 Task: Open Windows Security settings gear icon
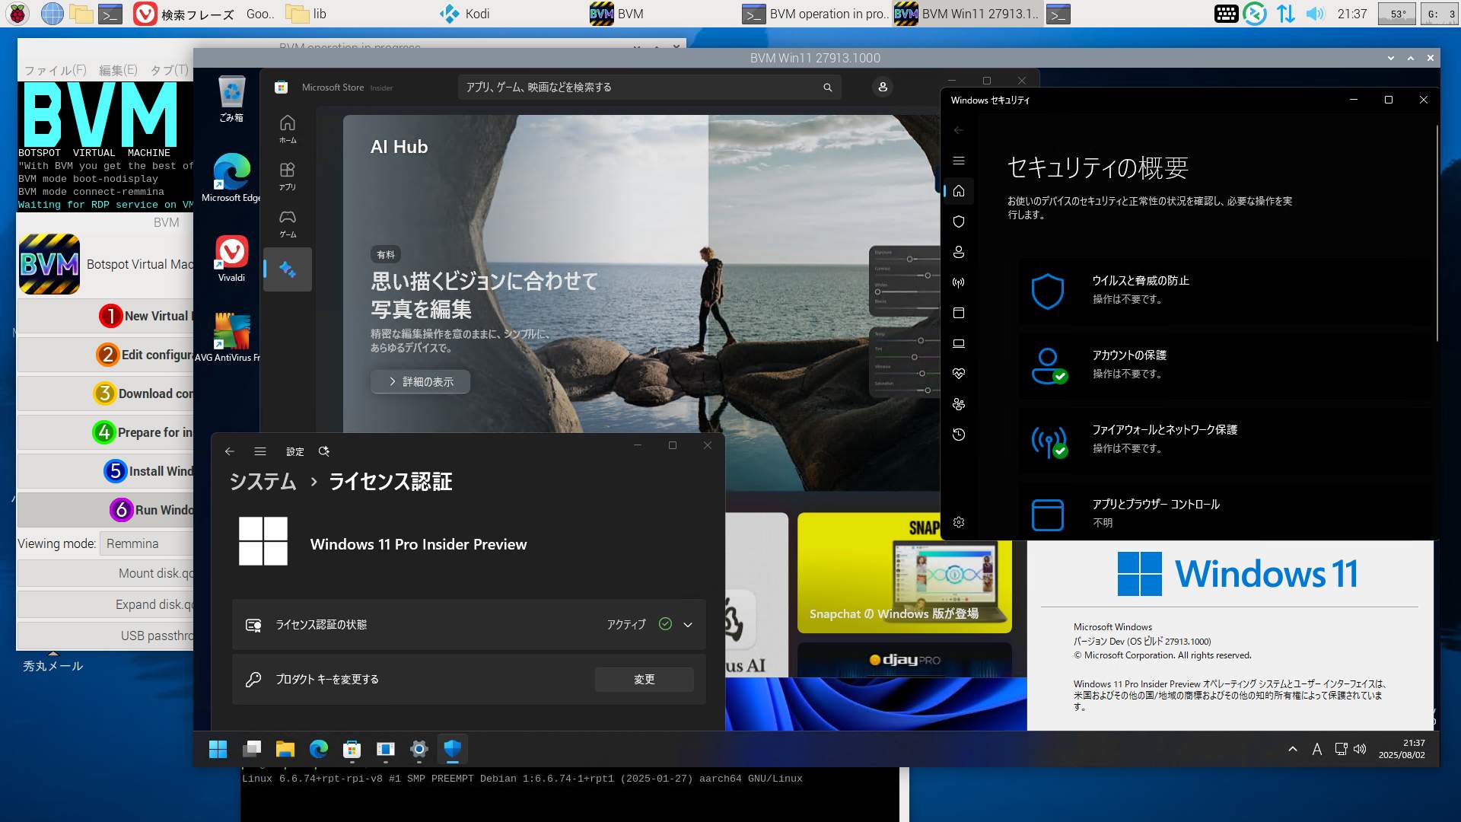click(959, 522)
